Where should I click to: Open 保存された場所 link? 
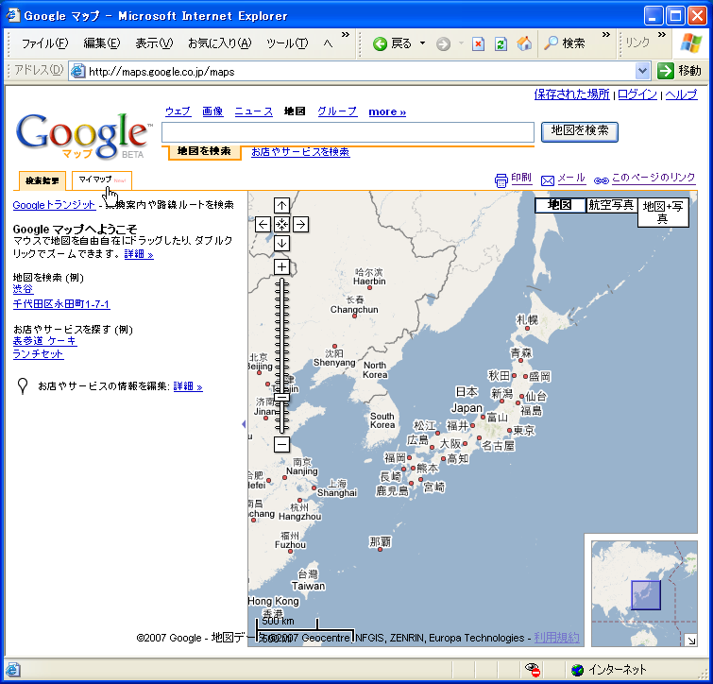571,94
